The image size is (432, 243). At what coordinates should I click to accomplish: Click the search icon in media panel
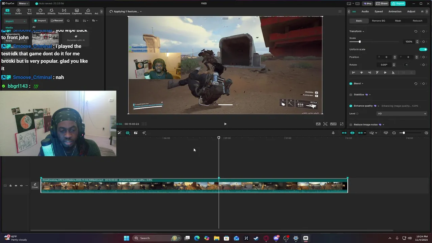click(x=68, y=21)
